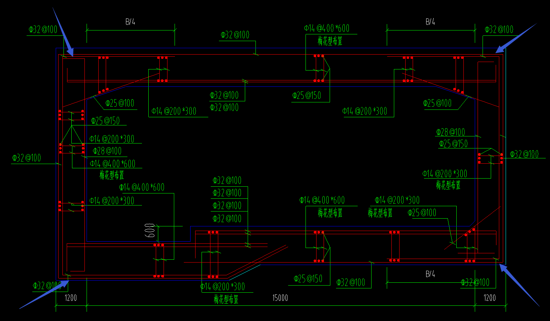The image size is (550, 321).
Task: Select the 15000 horizontal dimension text
Action: 280,298
